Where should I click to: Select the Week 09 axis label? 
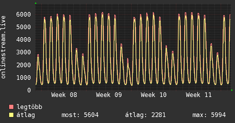pos(109,95)
